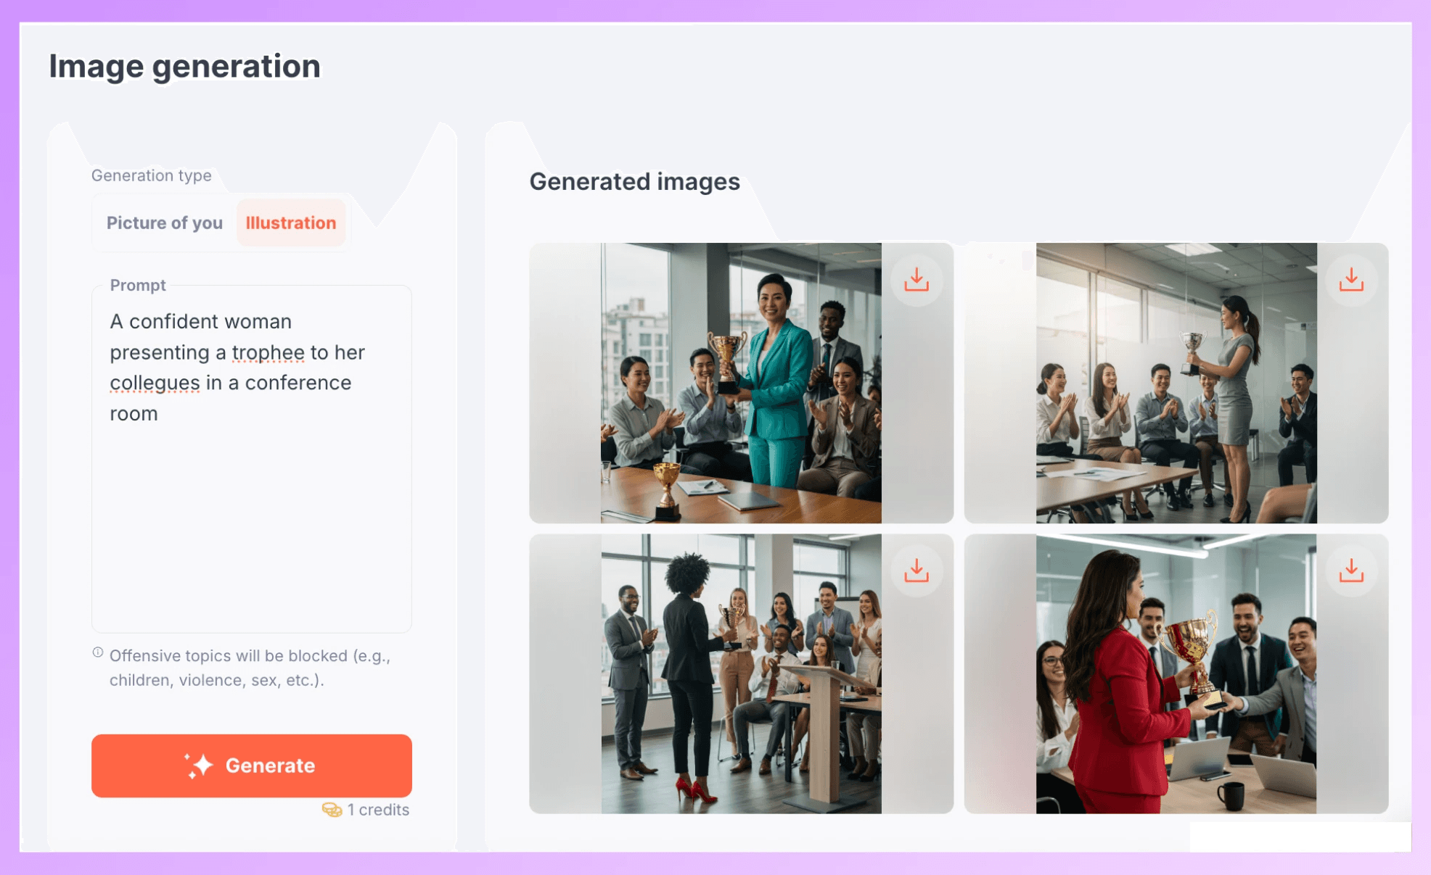Download the teal suit woman image

[917, 280]
